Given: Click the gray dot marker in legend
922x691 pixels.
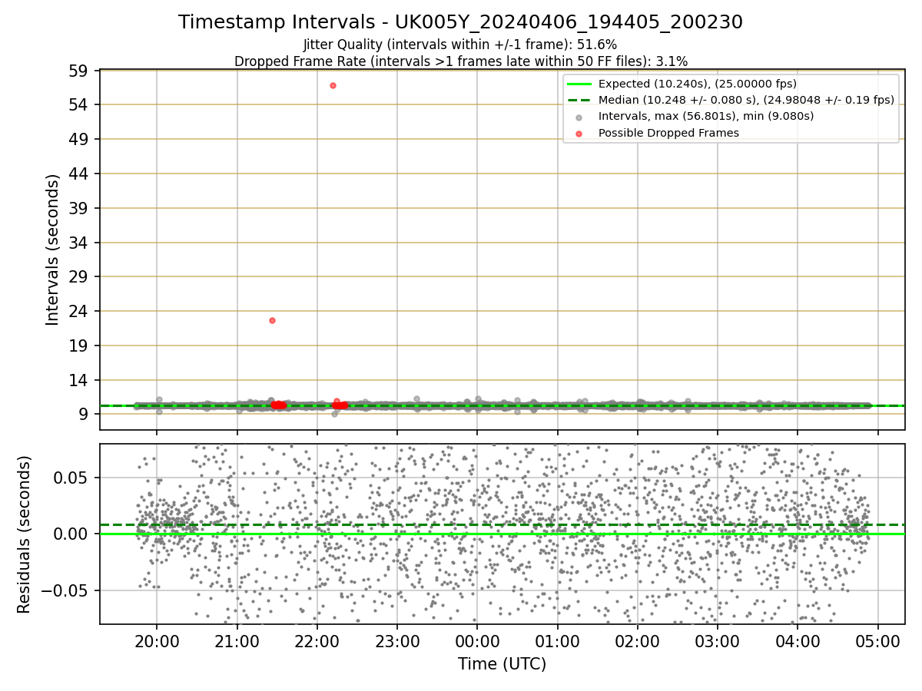Looking at the screenshot, I should coord(579,117).
